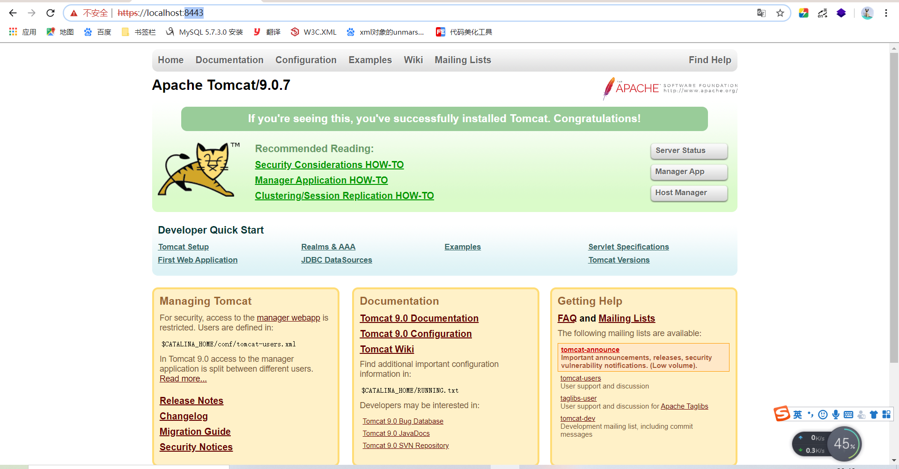Screen dimensions: 899x469
Task: Open the Documentation nav item
Action: tap(229, 60)
